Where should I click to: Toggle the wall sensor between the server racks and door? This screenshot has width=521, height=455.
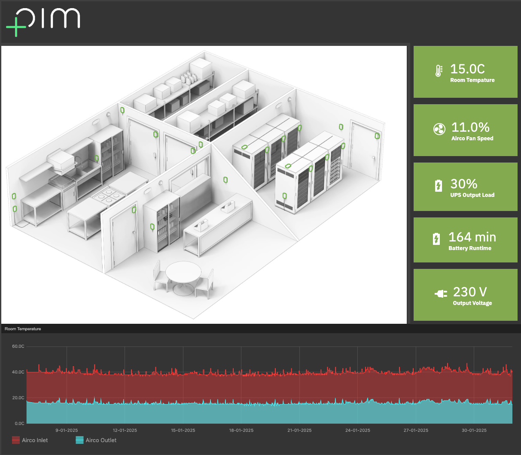pos(341,127)
